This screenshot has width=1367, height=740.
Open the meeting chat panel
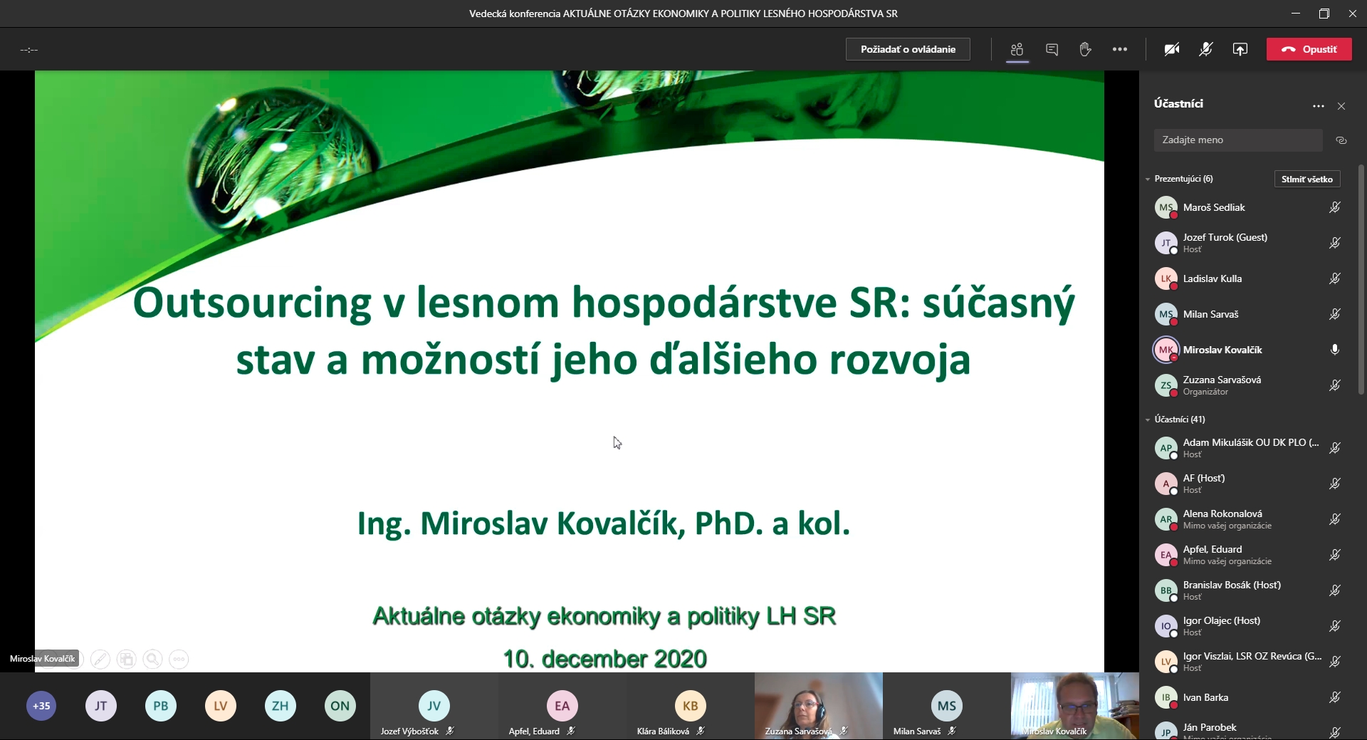[1052, 49]
